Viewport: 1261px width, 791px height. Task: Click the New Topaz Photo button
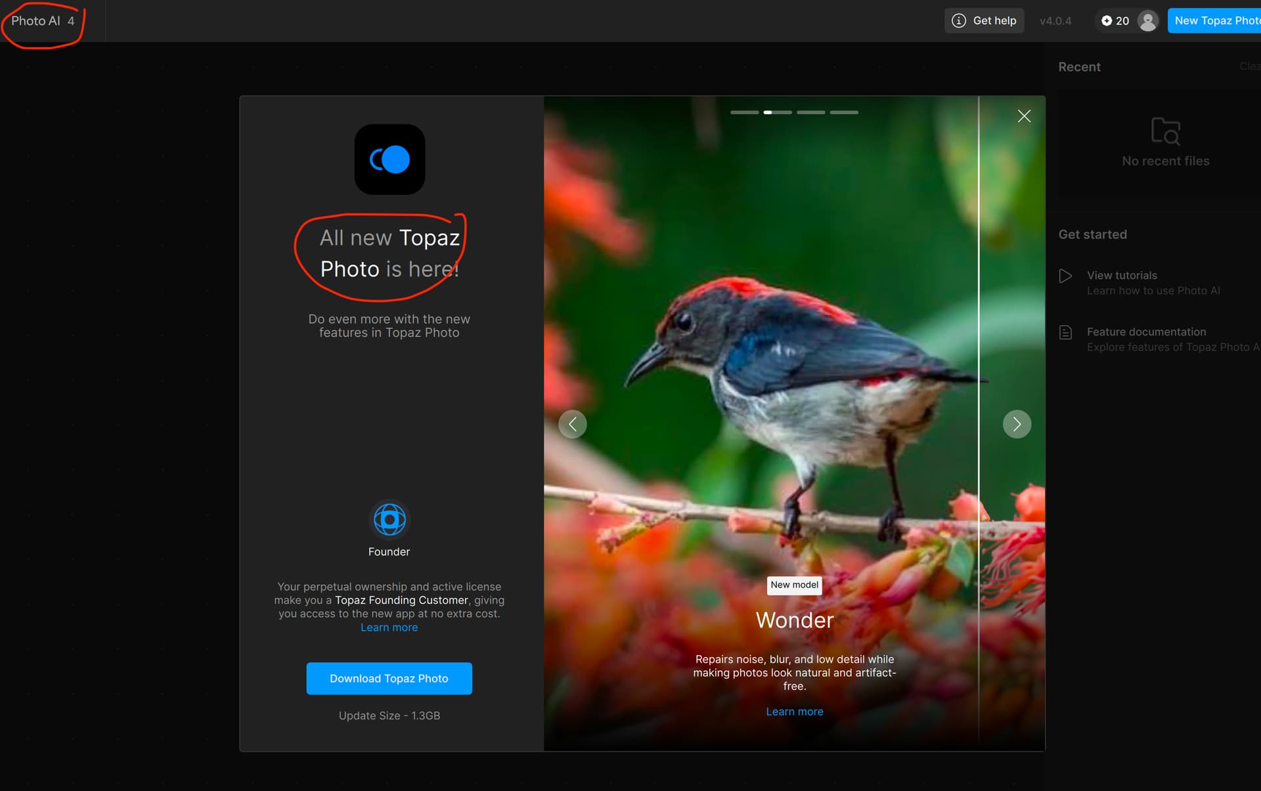(x=1215, y=21)
